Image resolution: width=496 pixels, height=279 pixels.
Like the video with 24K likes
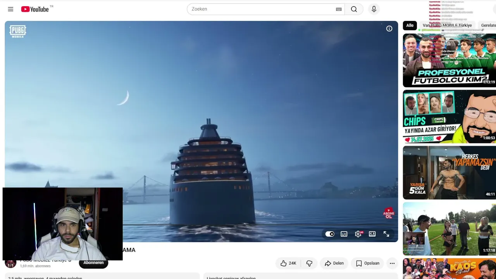288,263
